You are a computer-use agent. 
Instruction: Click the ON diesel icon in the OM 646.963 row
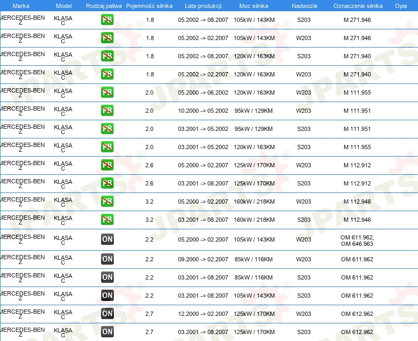(x=107, y=239)
